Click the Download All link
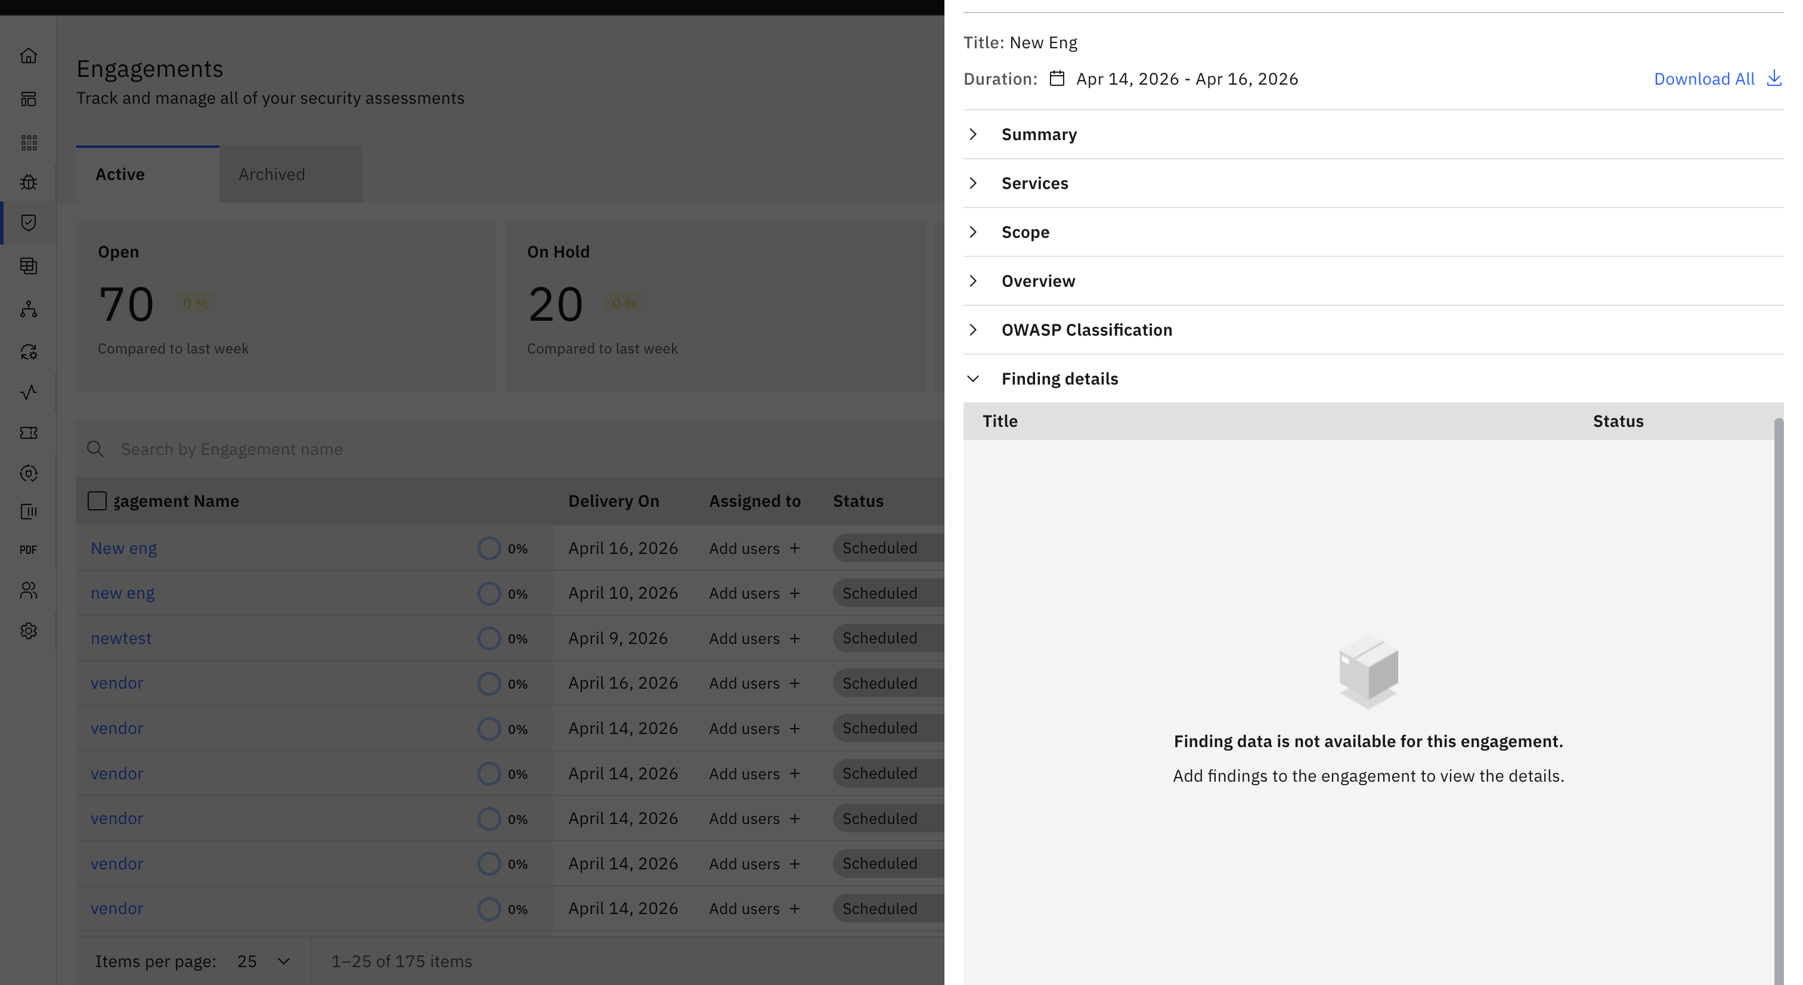The width and height of the screenshot is (1803, 985). click(1703, 79)
